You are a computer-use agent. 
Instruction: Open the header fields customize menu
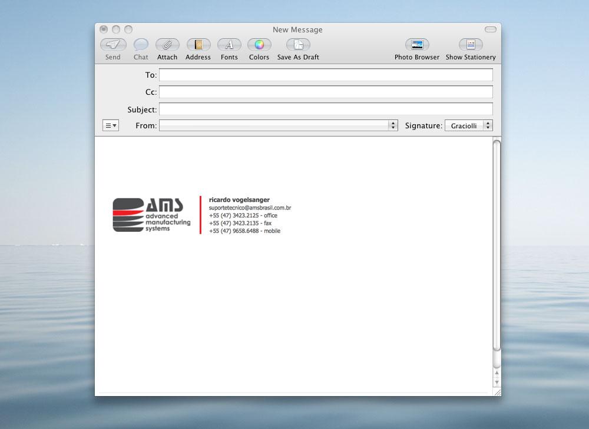[111, 125]
